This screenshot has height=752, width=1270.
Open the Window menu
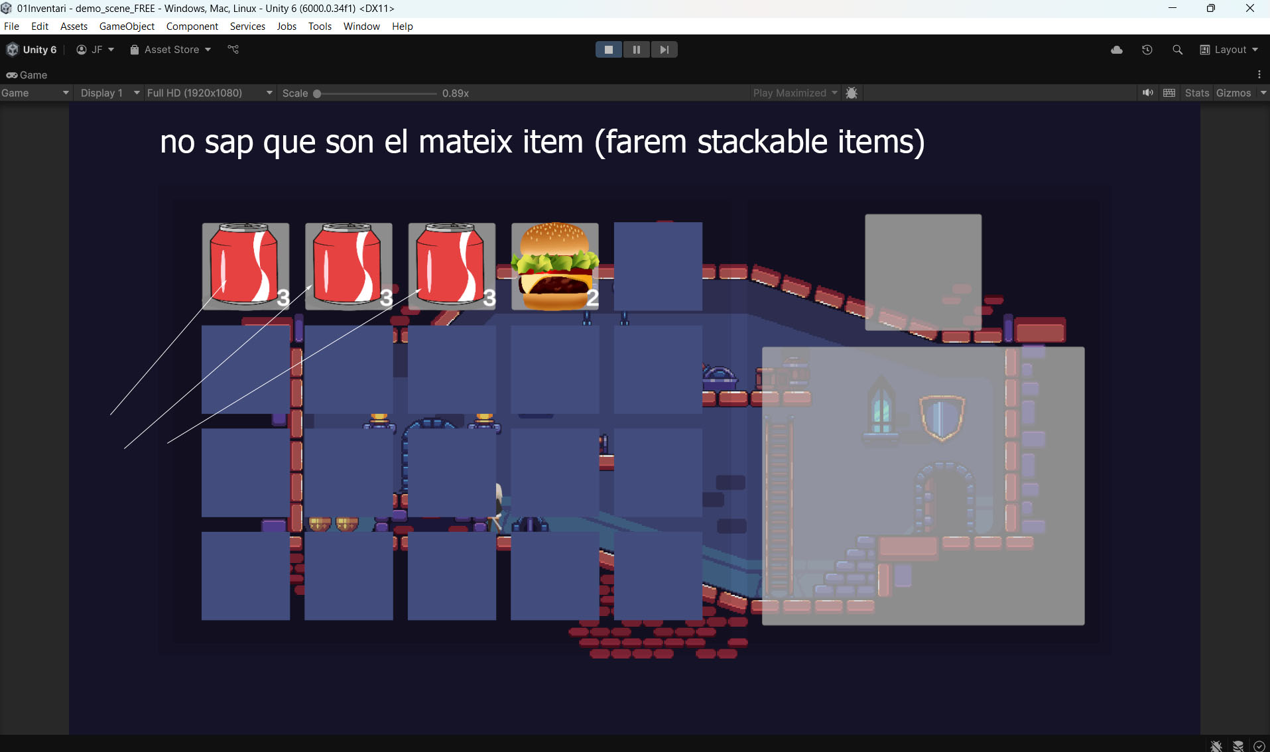point(361,27)
